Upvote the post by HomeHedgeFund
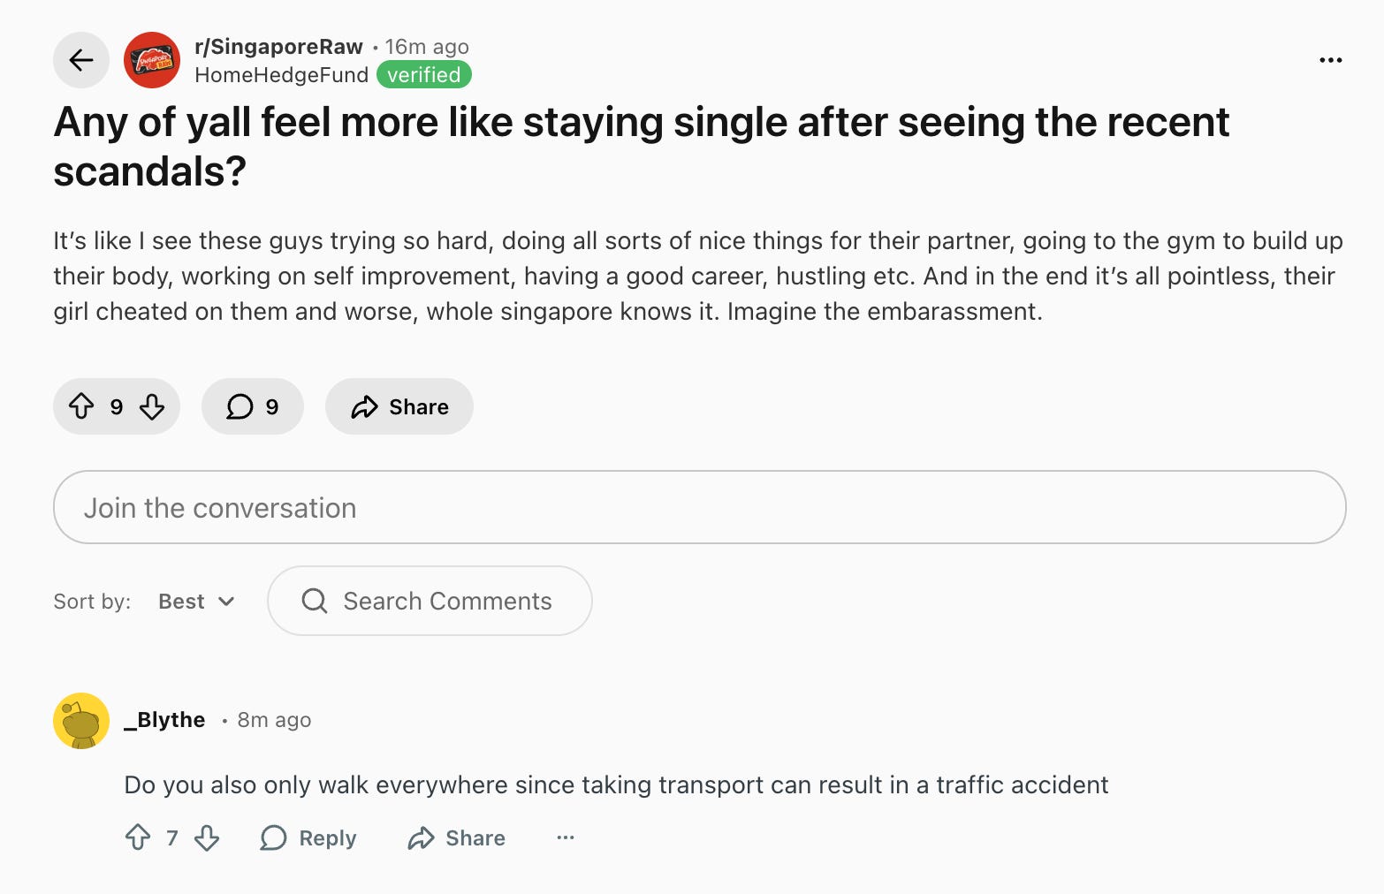Image resolution: width=1384 pixels, height=894 pixels. coord(81,406)
